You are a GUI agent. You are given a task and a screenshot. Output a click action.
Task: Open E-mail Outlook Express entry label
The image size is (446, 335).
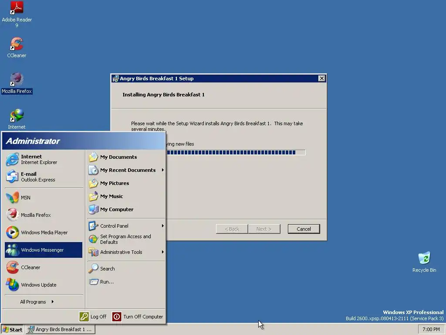[38, 177]
